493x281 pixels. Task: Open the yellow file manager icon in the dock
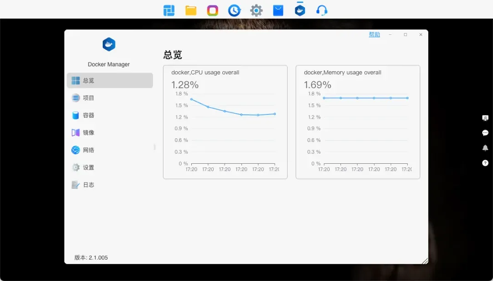point(191,10)
